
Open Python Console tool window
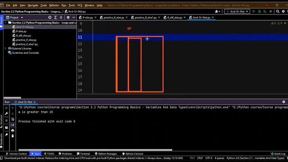[133, 154]
